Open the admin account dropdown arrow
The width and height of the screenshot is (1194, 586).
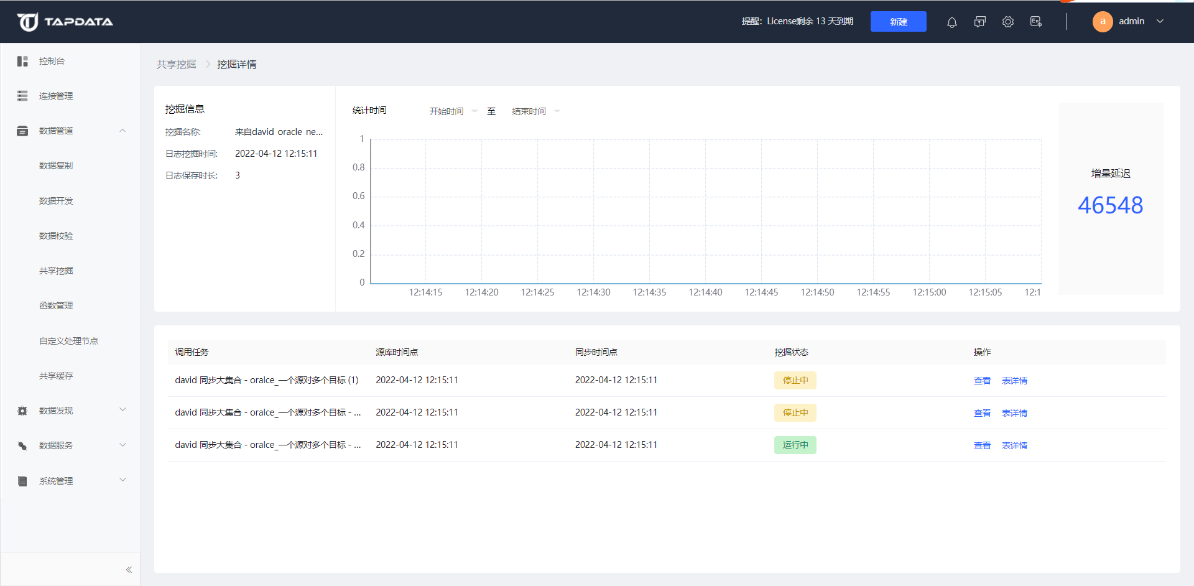pos(1160,22)
